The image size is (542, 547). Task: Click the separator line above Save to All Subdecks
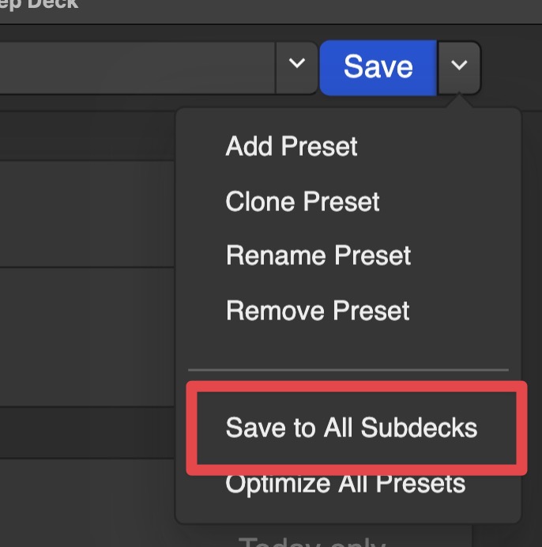(x=348, y=369)
